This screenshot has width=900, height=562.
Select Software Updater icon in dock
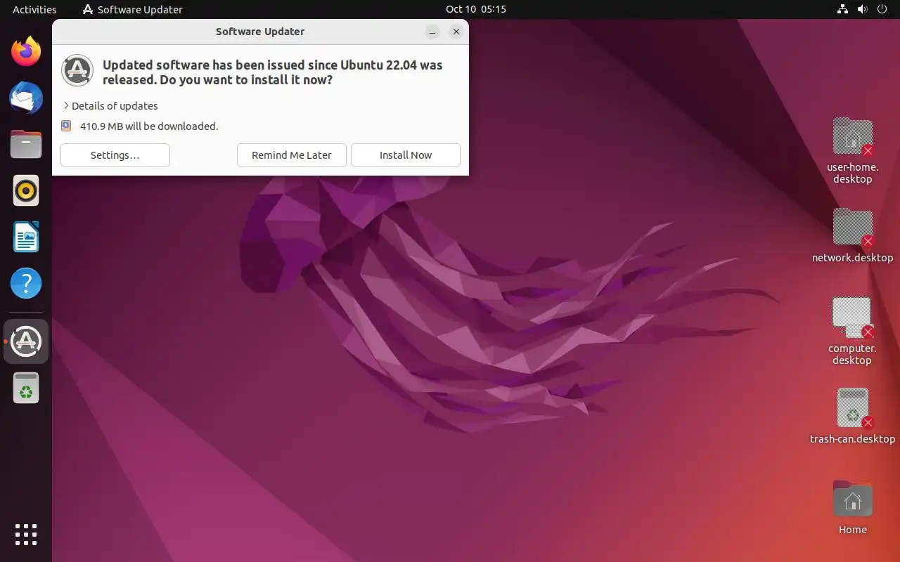[x=26, y=341]
